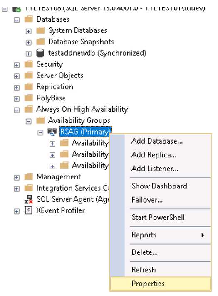Click the Databases folder icon
Viewport: 218px width, 296px height.
[x=29, y=19]
